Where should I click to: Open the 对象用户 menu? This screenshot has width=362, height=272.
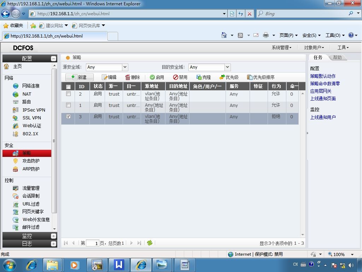314,48
